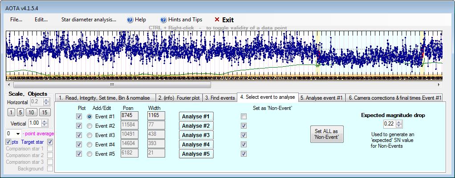Screen dimensions: 455x178
Task: Click horizontal scale preset button 10
Action: [32, 113]
